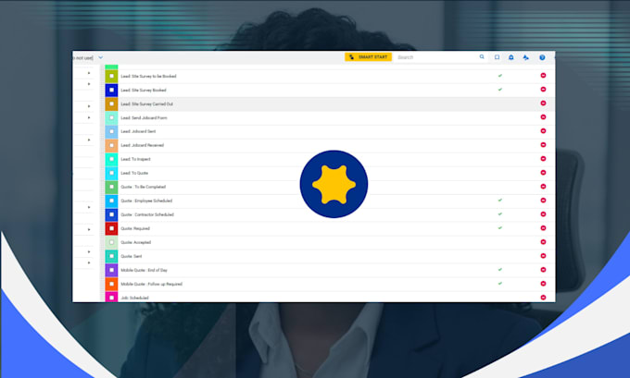Click green checkmark on 'Lead: Site Survey to be Booked'
Viewport: 630px width, 378px height.
tap(500, 76)
